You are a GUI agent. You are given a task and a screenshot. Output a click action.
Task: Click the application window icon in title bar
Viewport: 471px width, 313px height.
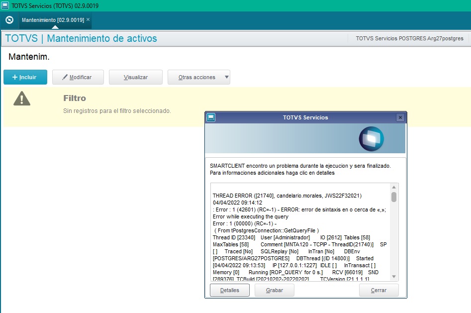click(5, 5)
